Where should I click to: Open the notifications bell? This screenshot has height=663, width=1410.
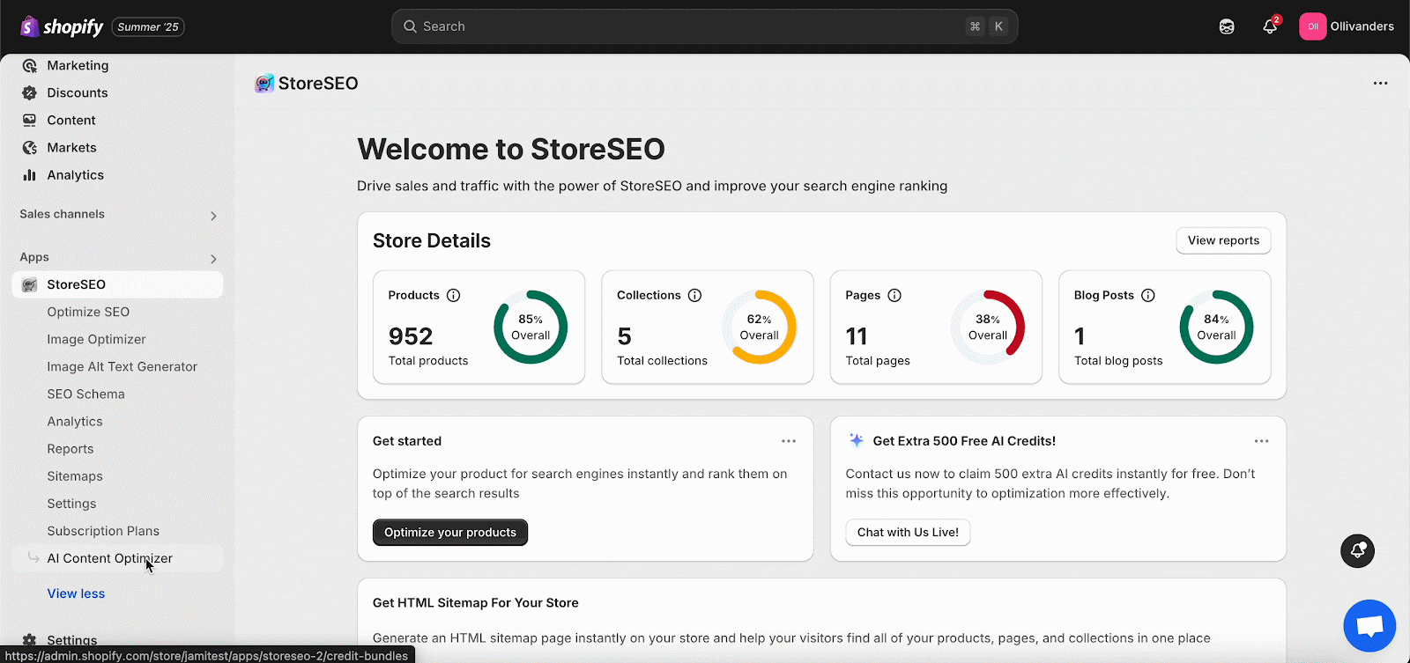[x=1270, y=26]
